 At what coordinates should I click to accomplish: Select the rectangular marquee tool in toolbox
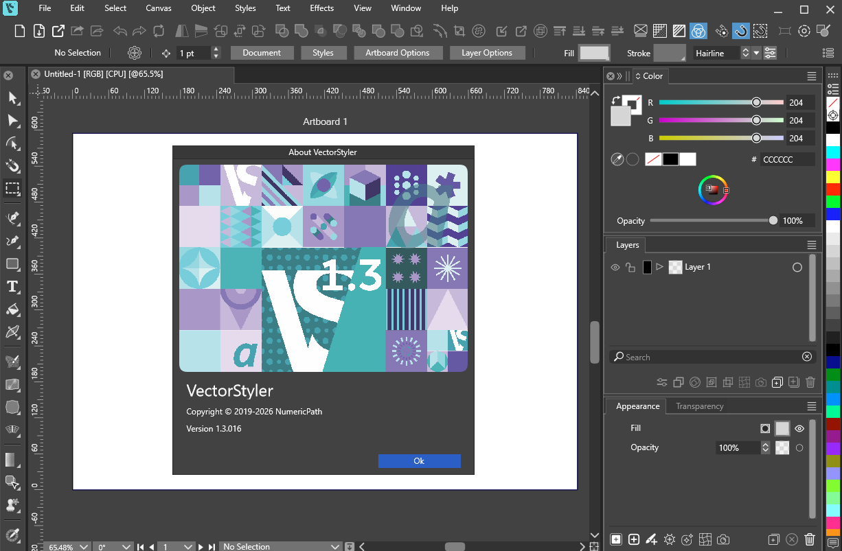pos(12,188)
